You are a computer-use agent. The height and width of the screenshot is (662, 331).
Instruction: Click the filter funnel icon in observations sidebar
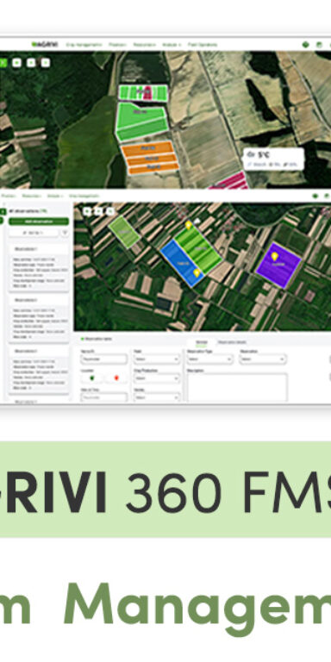[65, 233]
